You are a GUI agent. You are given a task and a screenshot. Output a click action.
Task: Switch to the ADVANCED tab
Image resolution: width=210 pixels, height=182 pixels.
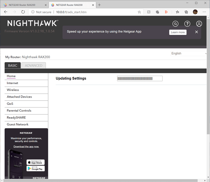coord(34,66)
